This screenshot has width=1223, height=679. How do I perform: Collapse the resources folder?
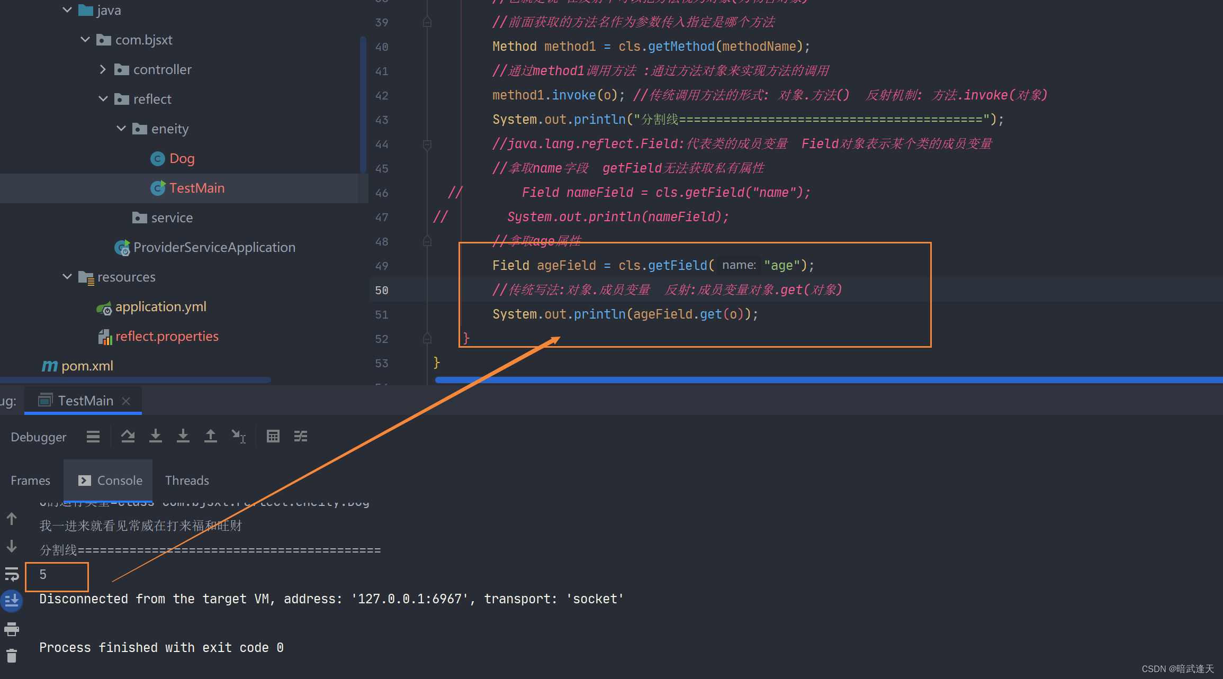67,277
